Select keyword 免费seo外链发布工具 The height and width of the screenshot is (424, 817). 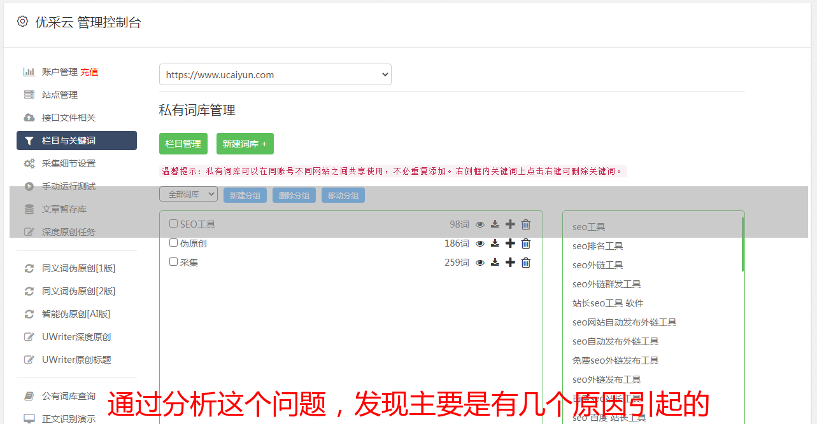615,360
